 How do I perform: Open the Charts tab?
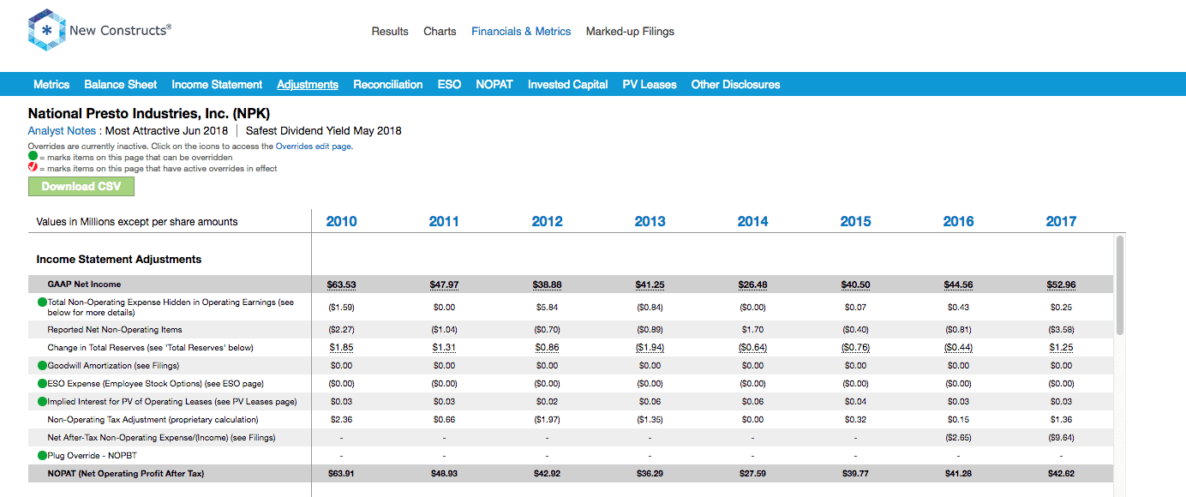point(440,32)
